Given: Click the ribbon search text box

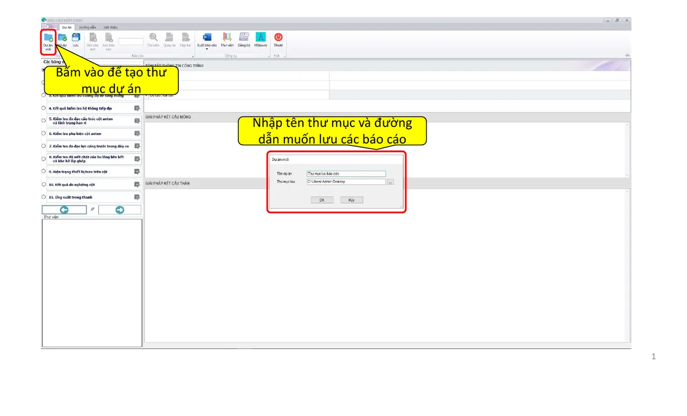Looking at the screenshot, I should point(131,41).
